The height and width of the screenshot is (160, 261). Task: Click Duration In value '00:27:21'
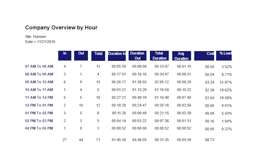pos(119,97)
